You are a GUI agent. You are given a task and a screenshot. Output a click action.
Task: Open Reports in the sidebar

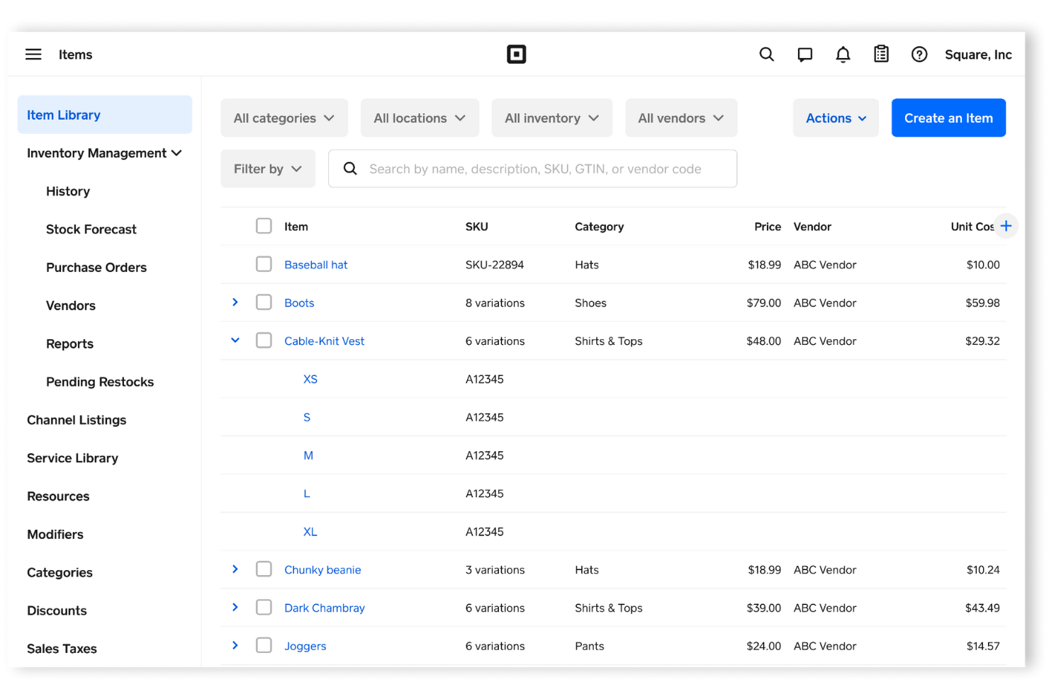pos(69,344)
